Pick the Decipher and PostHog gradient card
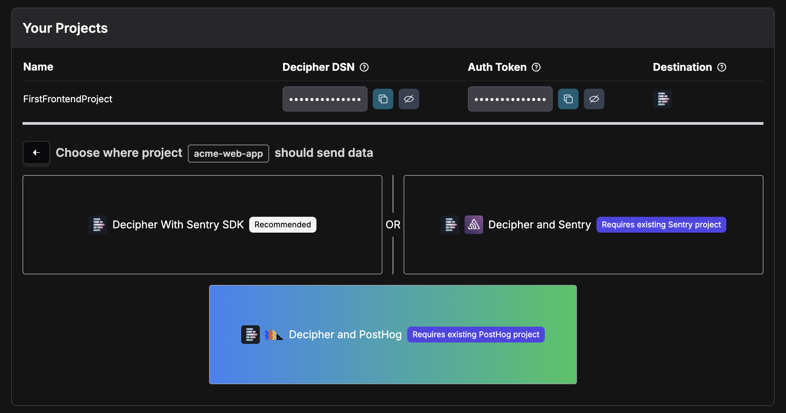Viewport: 786px width, 413px height. pyautogui.click(x=345, y=335)
